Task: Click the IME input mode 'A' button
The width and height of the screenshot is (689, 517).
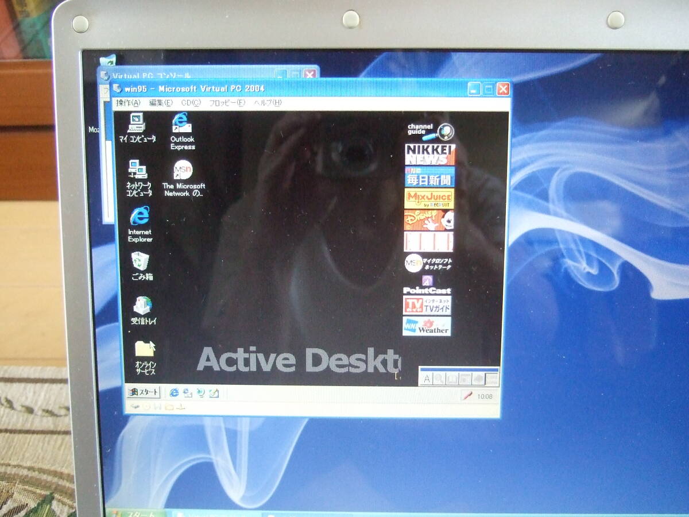Action: [426, 379]
